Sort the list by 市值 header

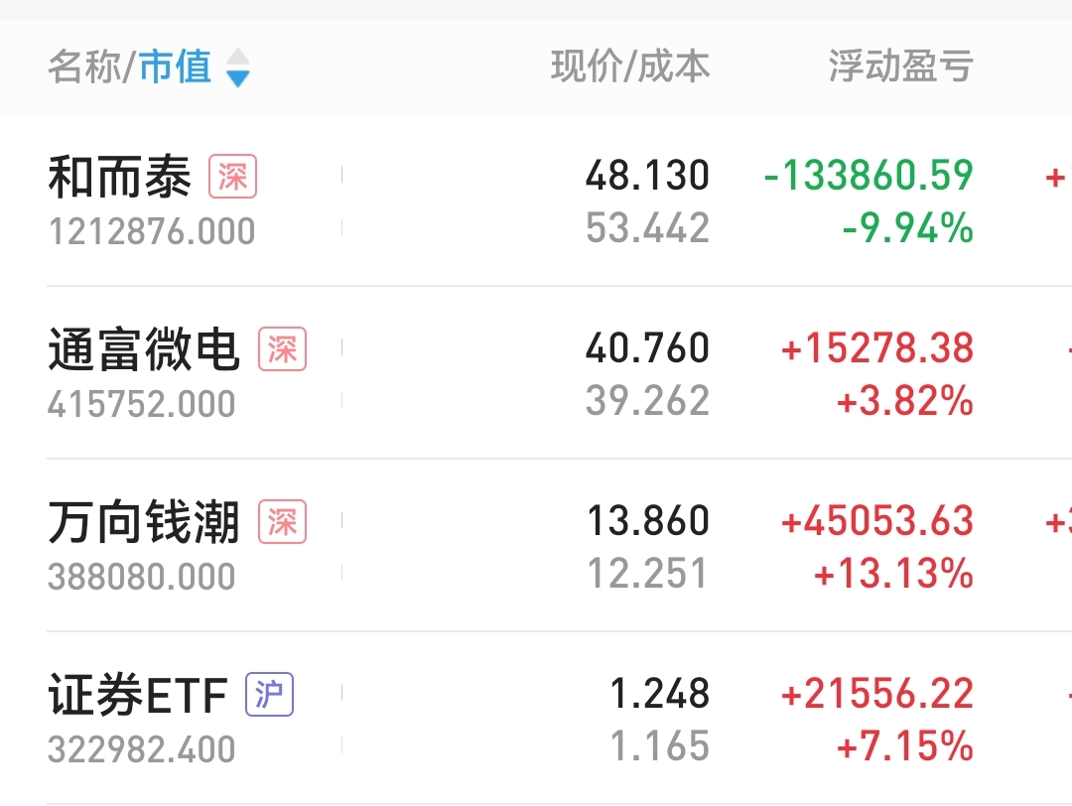tap(176, 67)
